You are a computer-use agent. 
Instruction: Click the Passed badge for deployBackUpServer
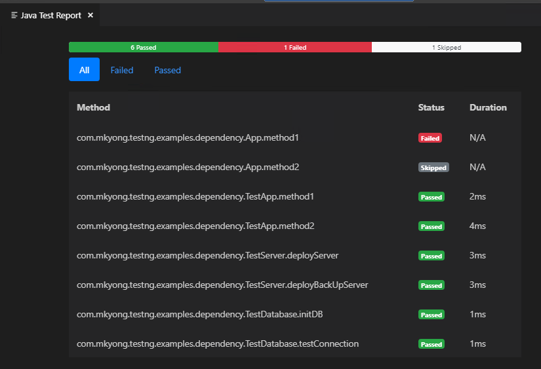click(431, 285)
